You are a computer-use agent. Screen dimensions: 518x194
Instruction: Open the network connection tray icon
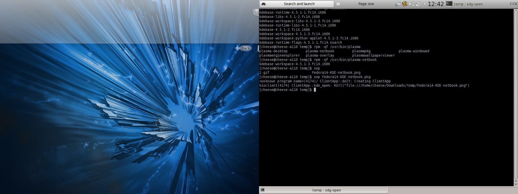click(398, 4)
